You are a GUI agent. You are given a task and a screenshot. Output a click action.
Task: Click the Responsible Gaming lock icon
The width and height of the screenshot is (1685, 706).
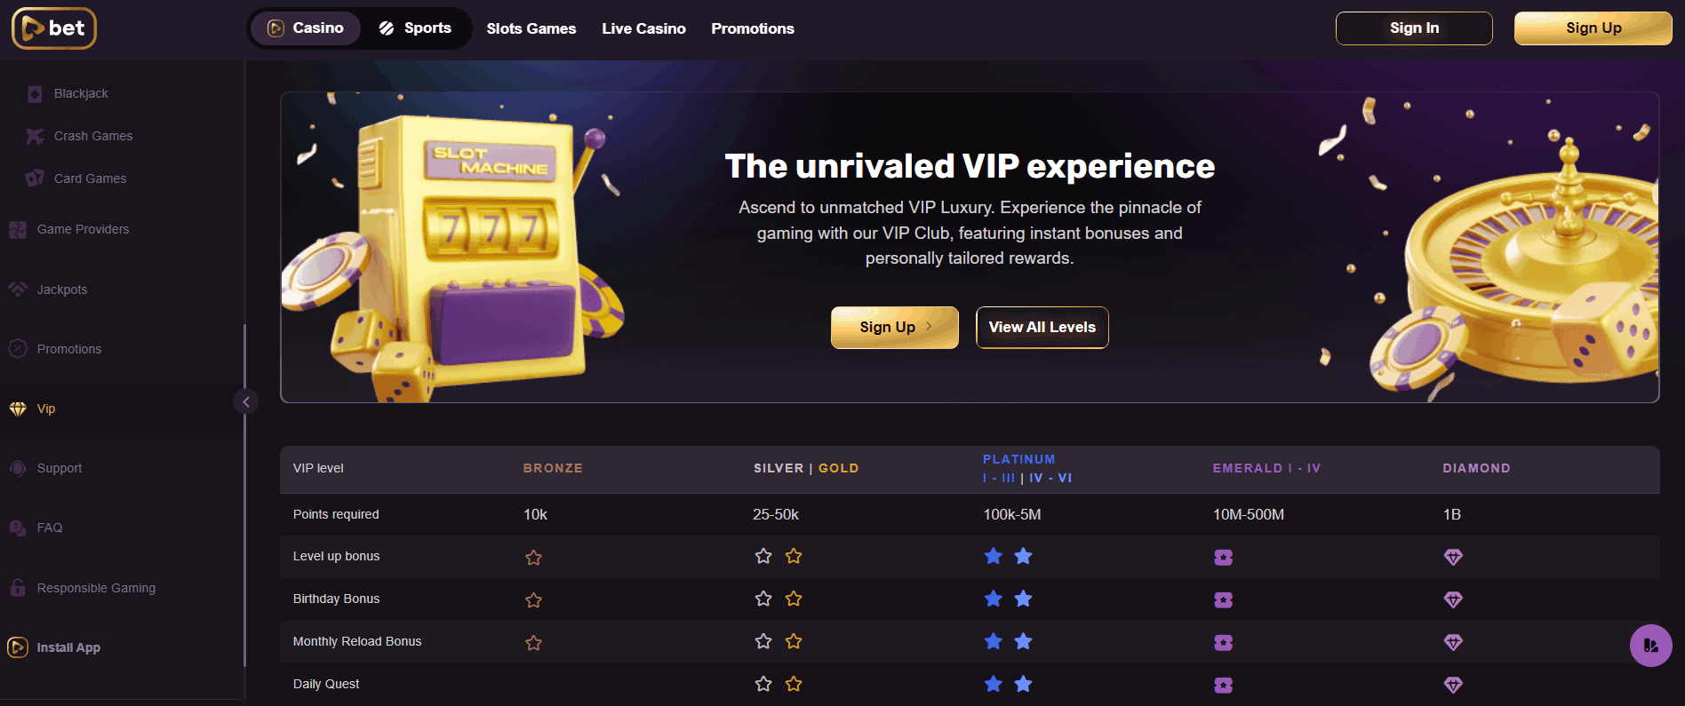[18, 588]
